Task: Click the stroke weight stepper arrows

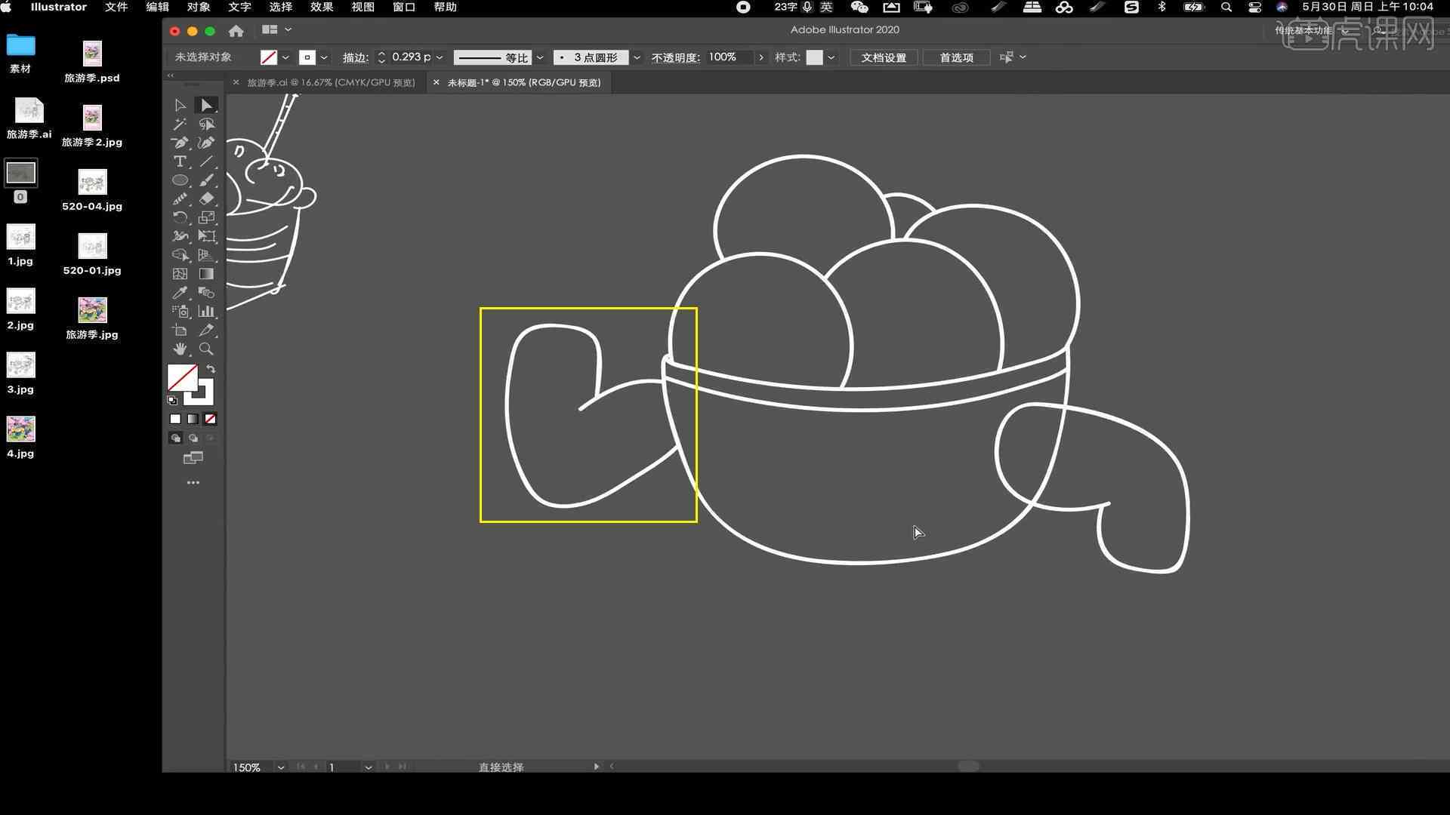Action: point(381,57)
